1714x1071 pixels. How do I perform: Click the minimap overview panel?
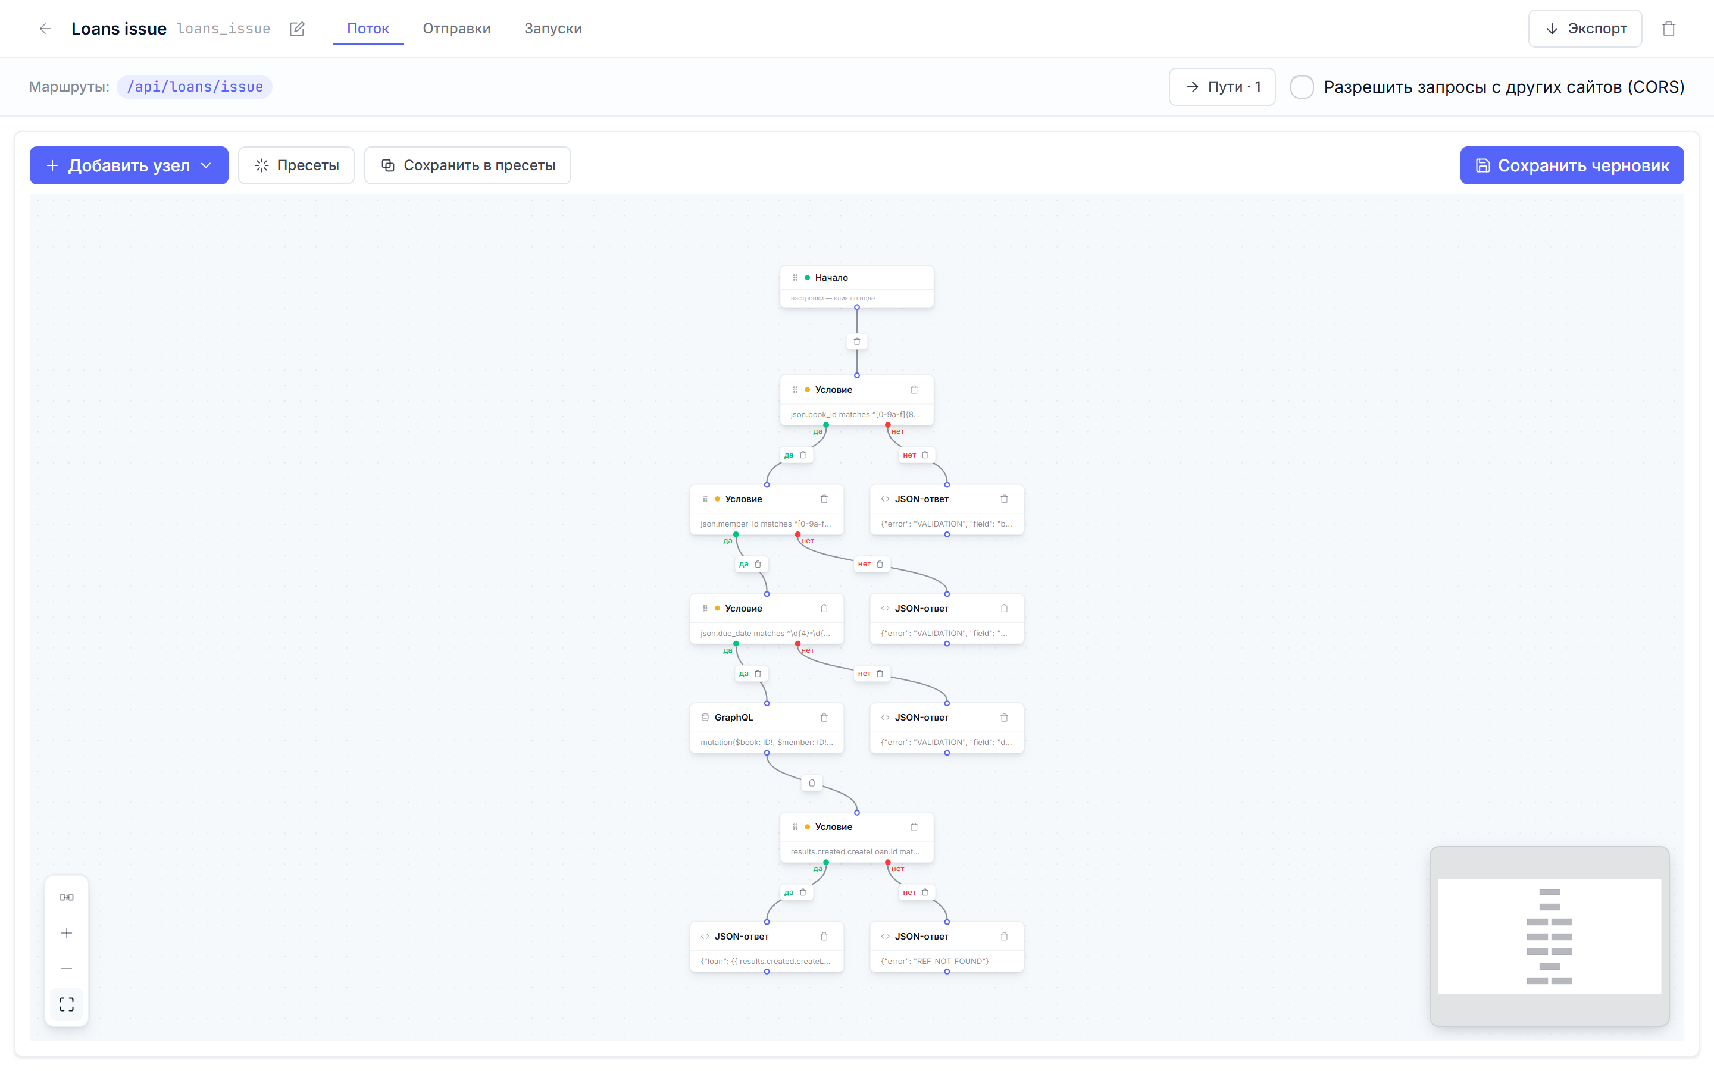coord(1550,936)
